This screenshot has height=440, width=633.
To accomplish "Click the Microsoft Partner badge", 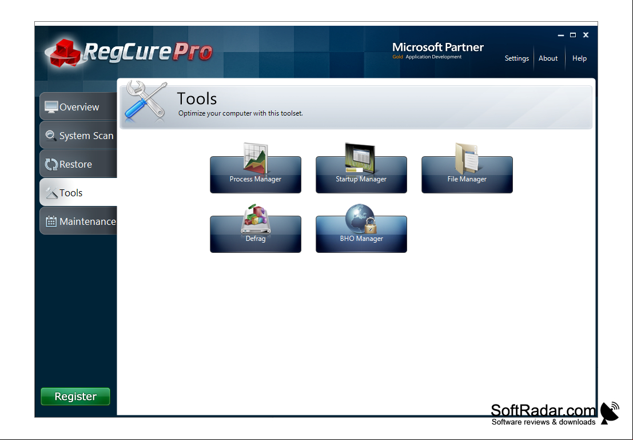I will pos(437,51).
